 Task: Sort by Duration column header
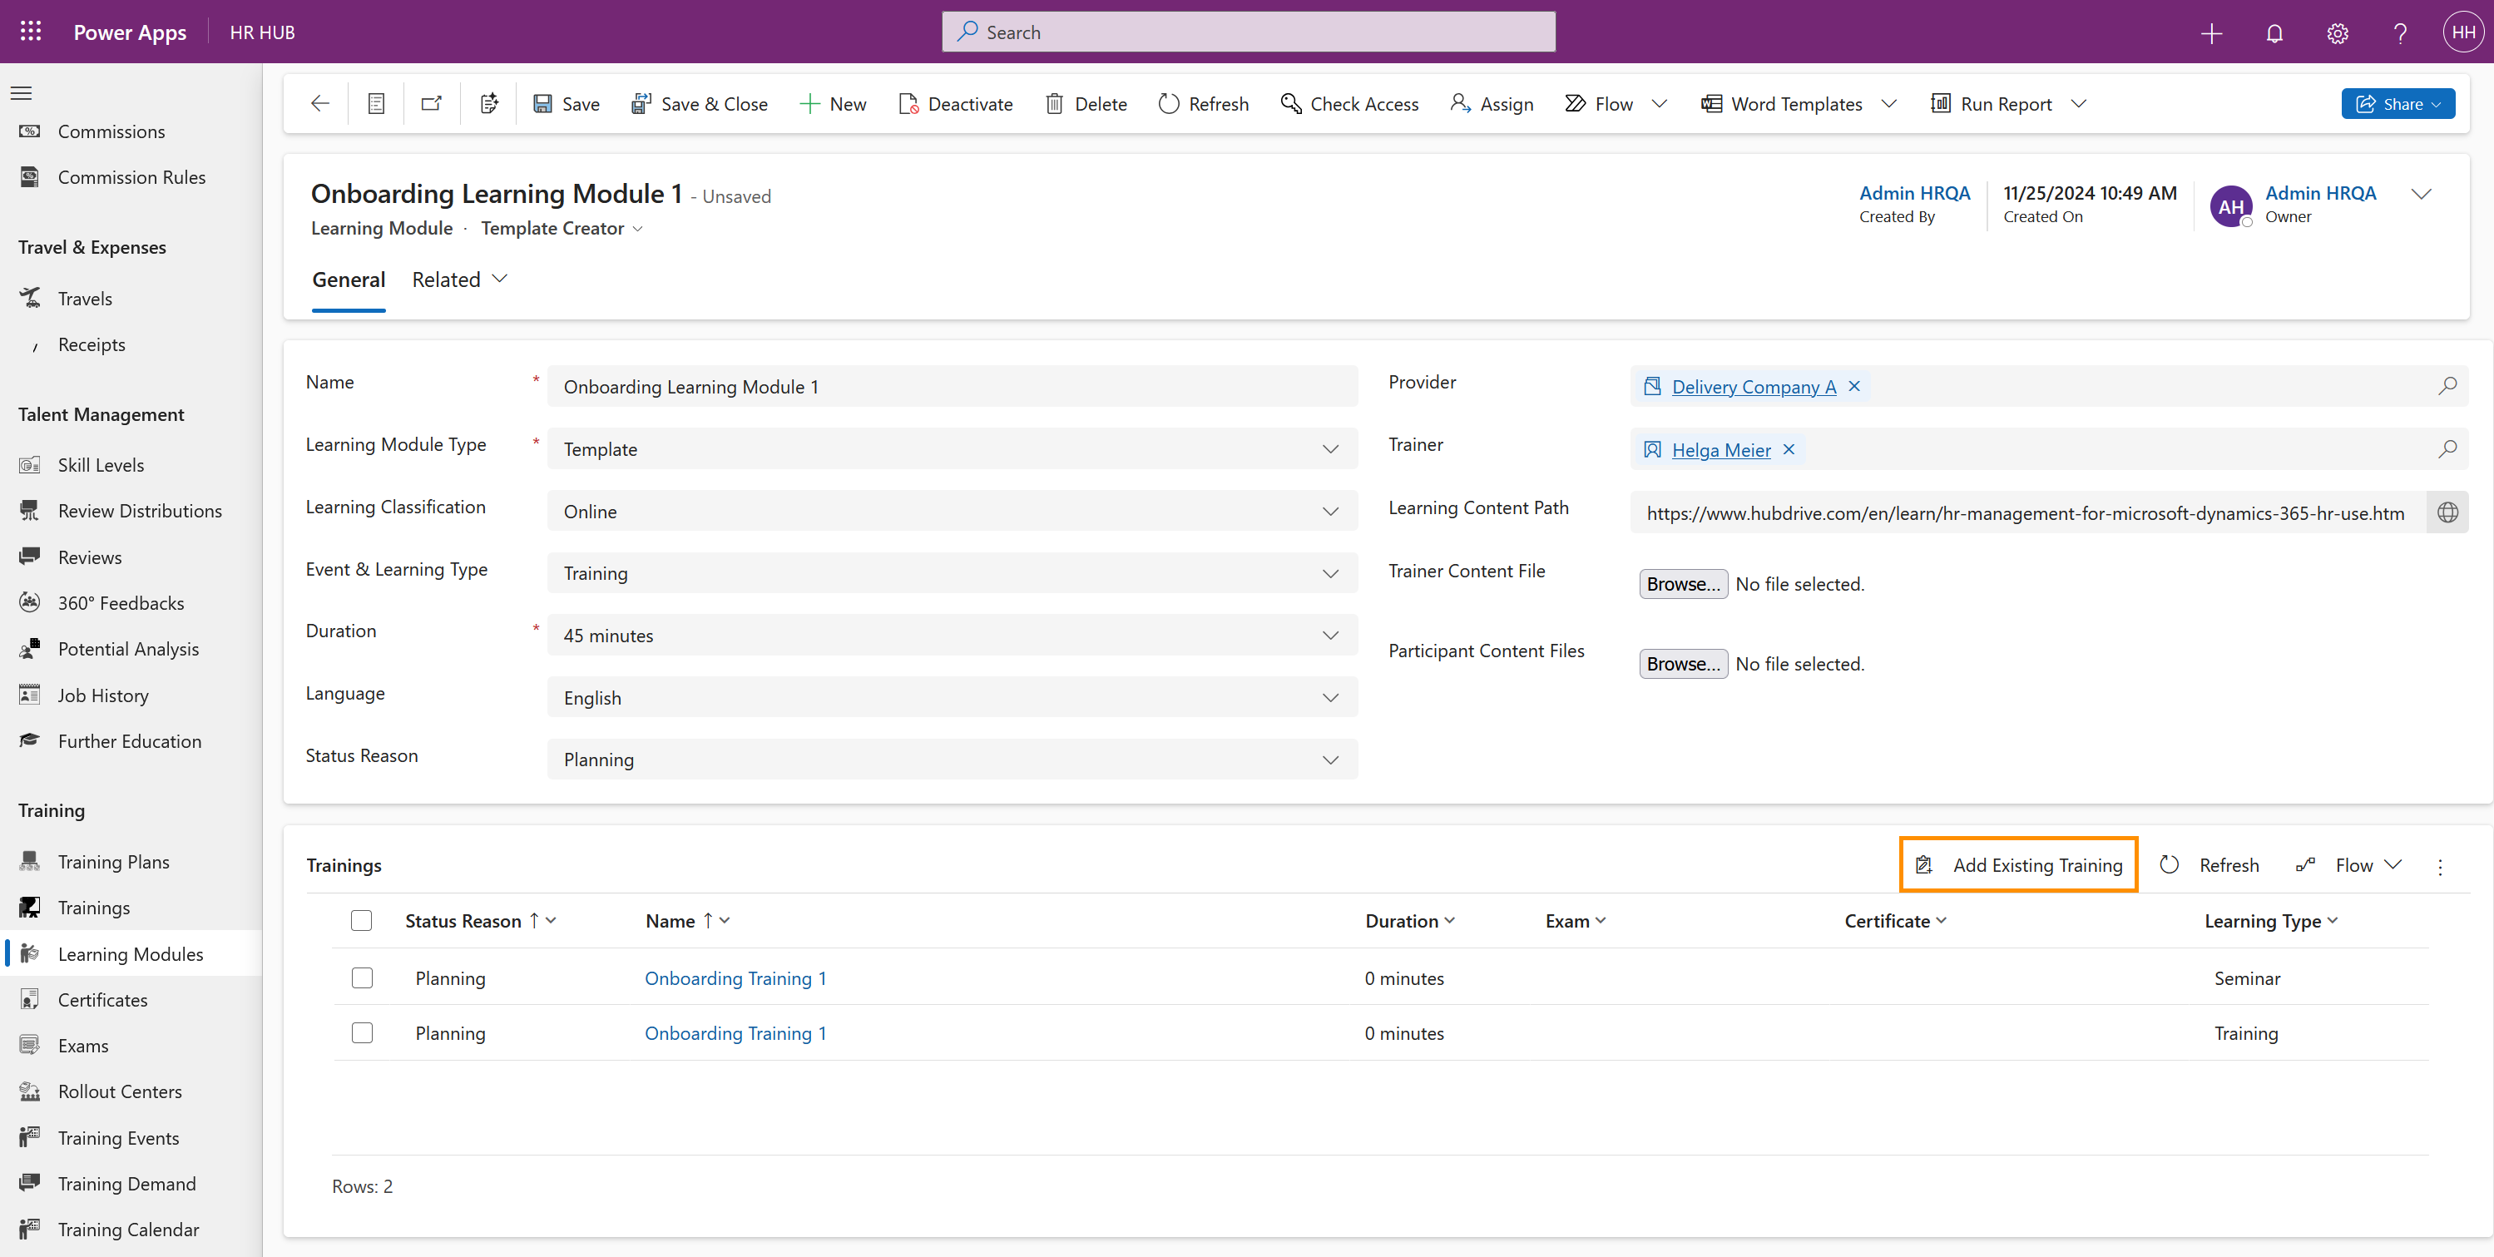point(1410,921)
